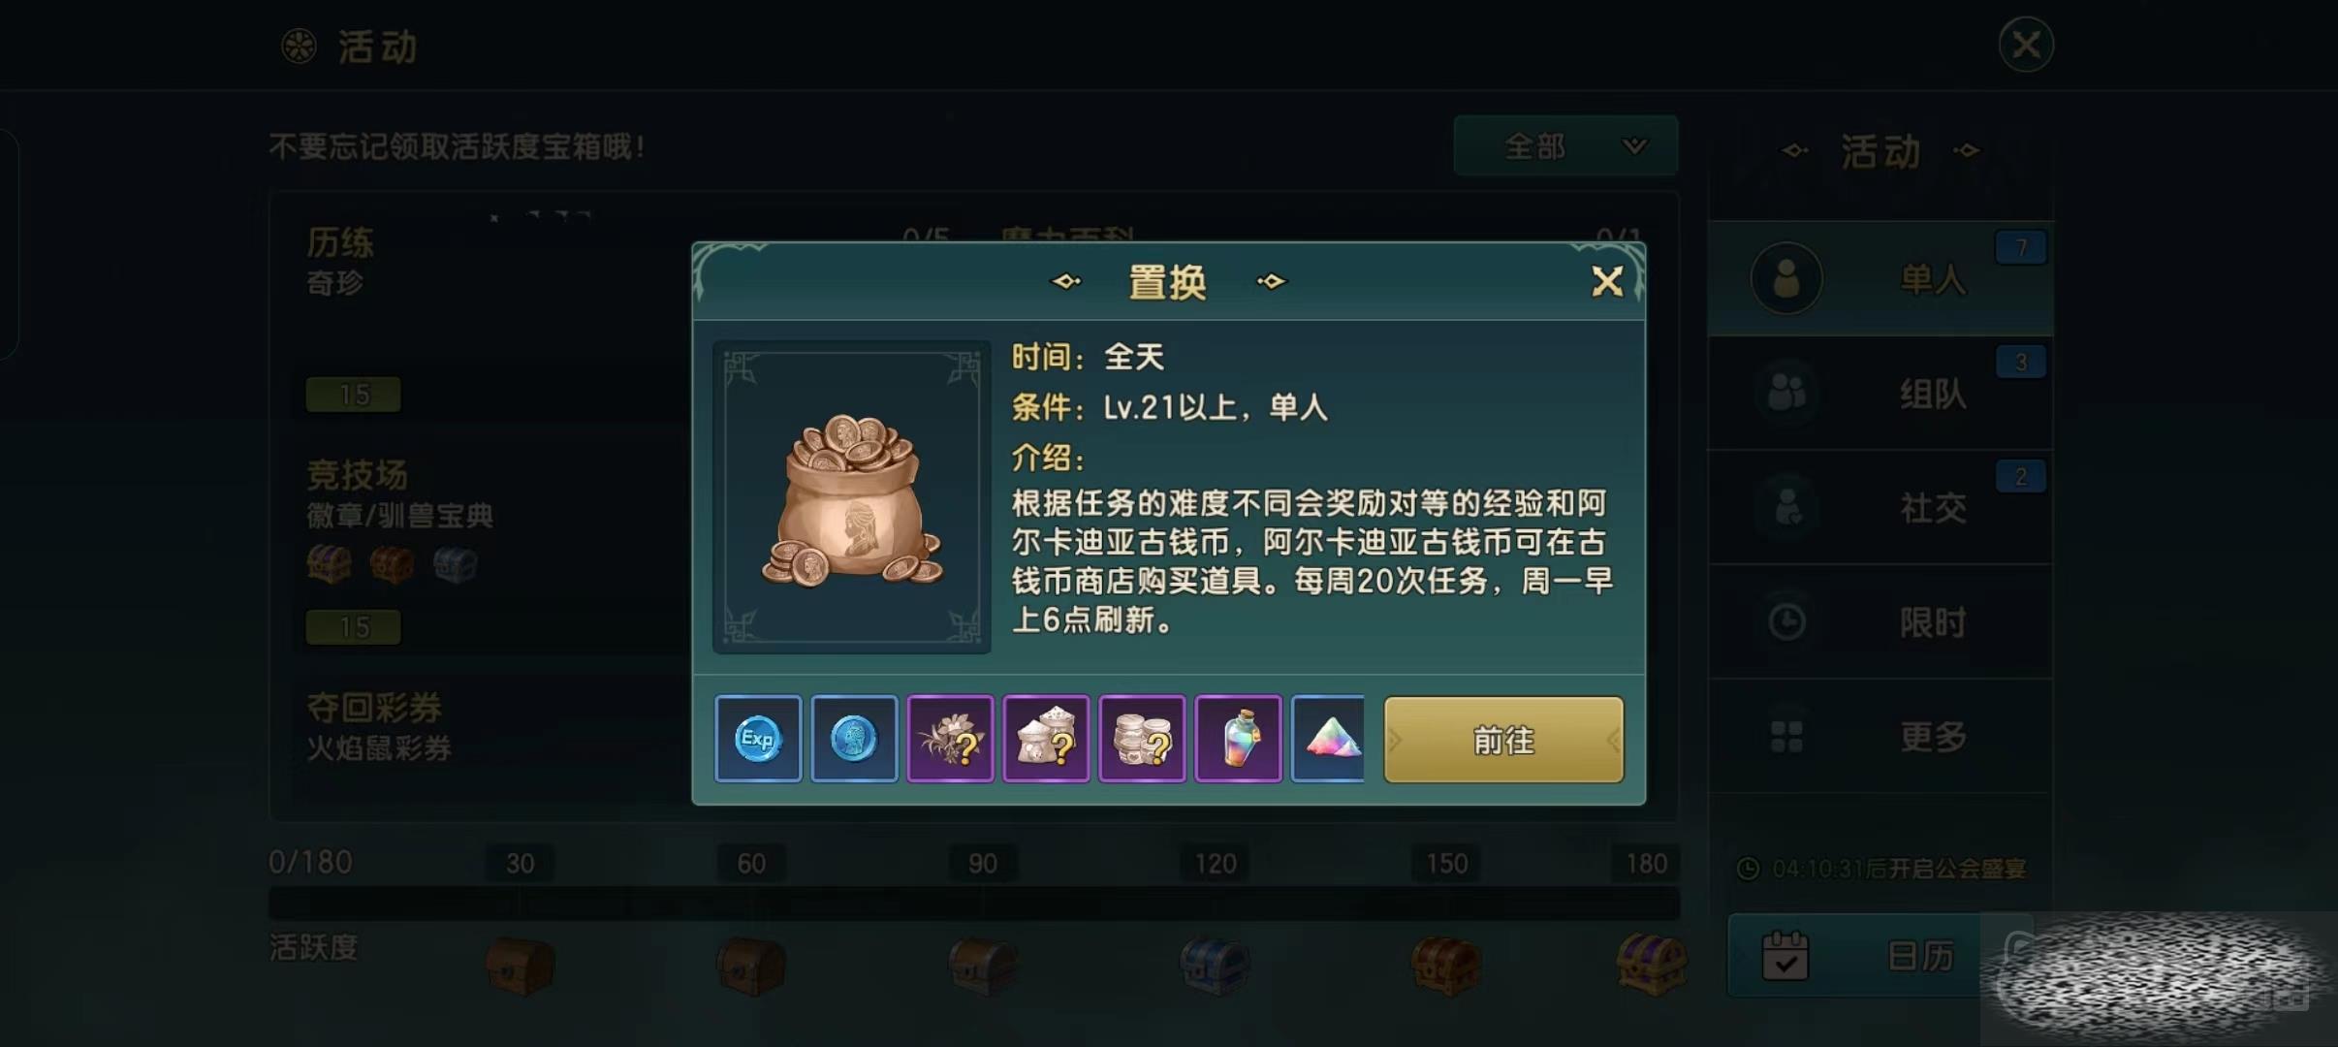
Task: Switch to the 组队 tab
Action: coord(1880,393)
